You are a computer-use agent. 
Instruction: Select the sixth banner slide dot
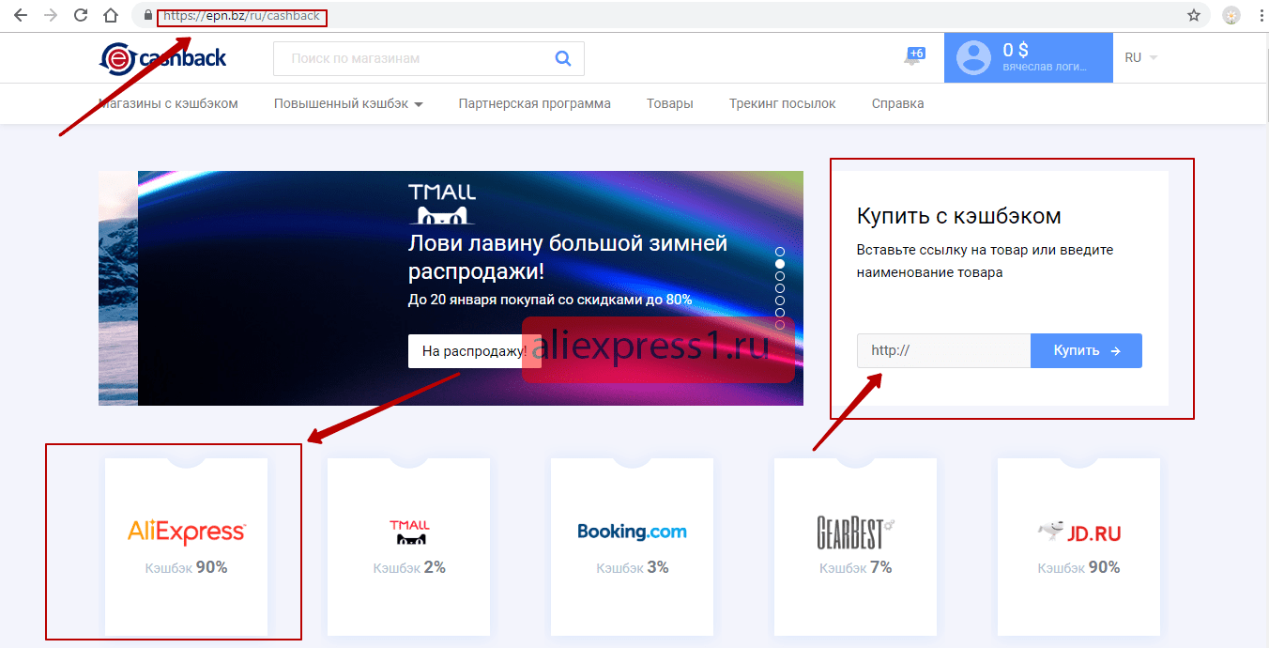point(780,313)
